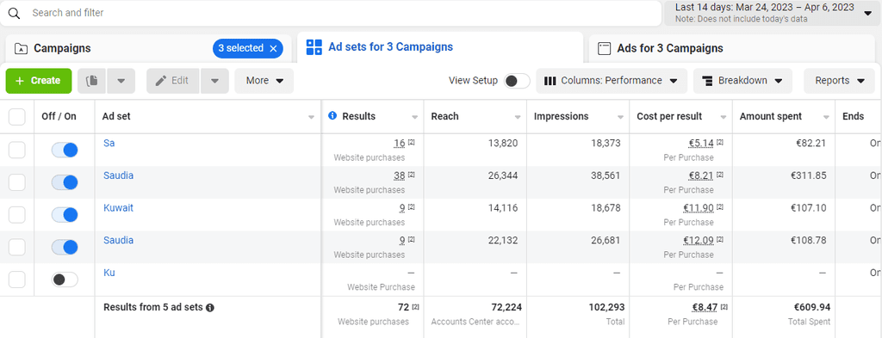This screenshot has width=882, height=338.
Task: Open the Columns: Performance dropdown
Action: pyautogui.click(x=612, y=81)
